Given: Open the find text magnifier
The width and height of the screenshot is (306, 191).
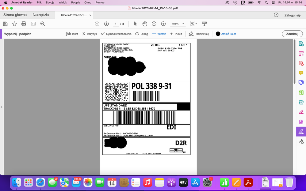Looking at the screenshot, I should 43,24.
